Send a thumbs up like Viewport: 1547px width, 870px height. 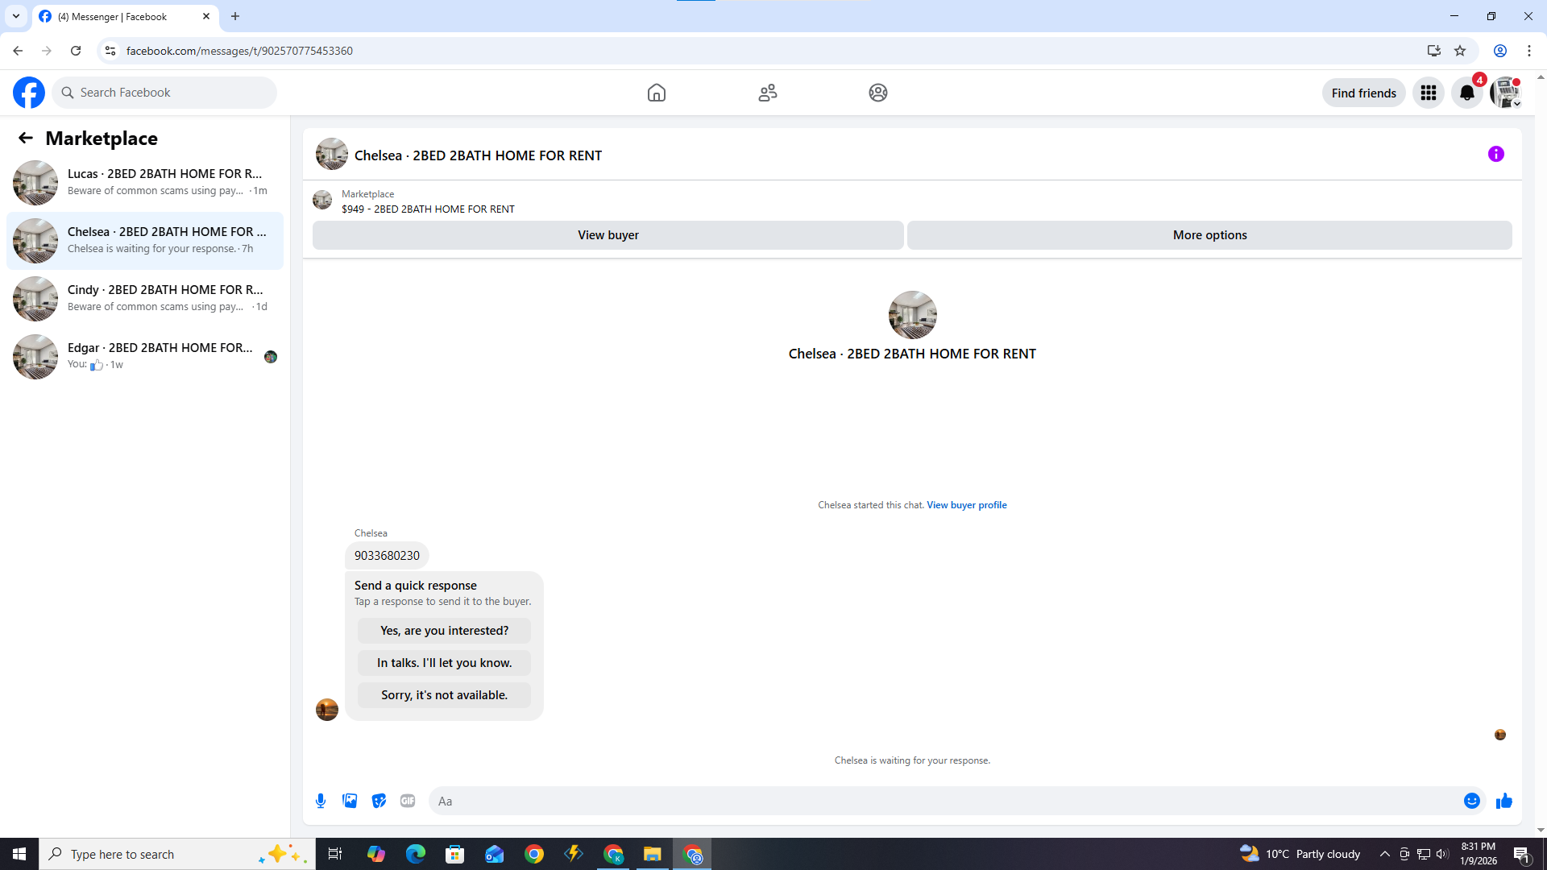pyautogui.click(x=1503, y=801)
